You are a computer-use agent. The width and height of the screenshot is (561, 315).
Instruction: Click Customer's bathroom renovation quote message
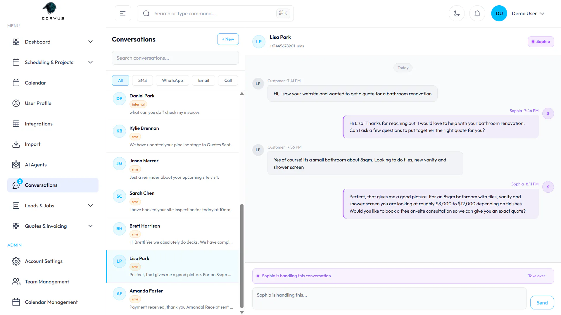point(352,94)
